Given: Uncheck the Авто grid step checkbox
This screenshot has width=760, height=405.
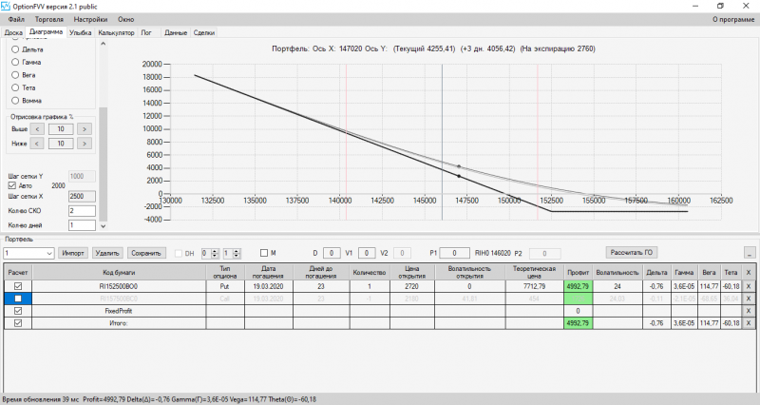Looking at the screenshot, I should (x=12, y=185).
